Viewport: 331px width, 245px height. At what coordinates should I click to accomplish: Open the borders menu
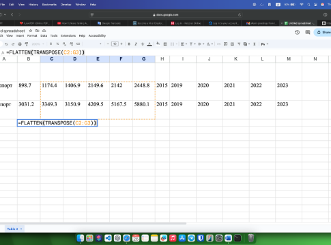coord(165,44)
